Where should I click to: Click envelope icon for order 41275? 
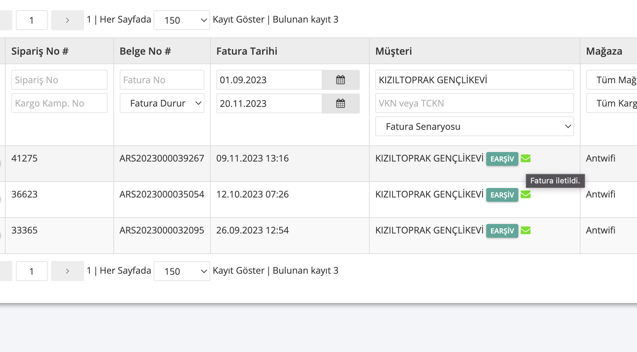525,159
